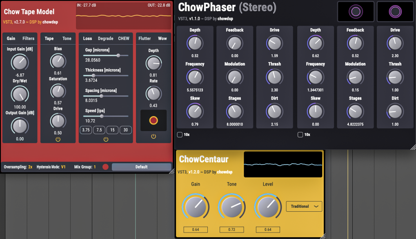
Task: Open the Degrade tab
Action: (x=106, y=38)
